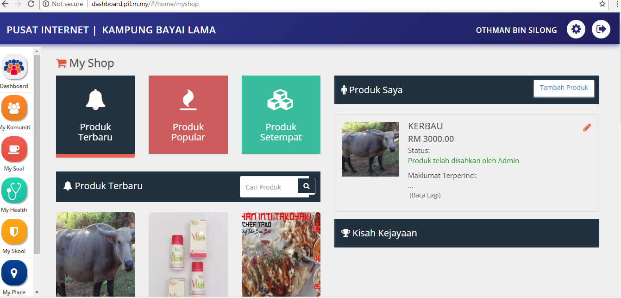The image size is (621, 298).
Task: Expand details with the Baca Lagi link
Action: pyautogui.click(x=425, y=195)
